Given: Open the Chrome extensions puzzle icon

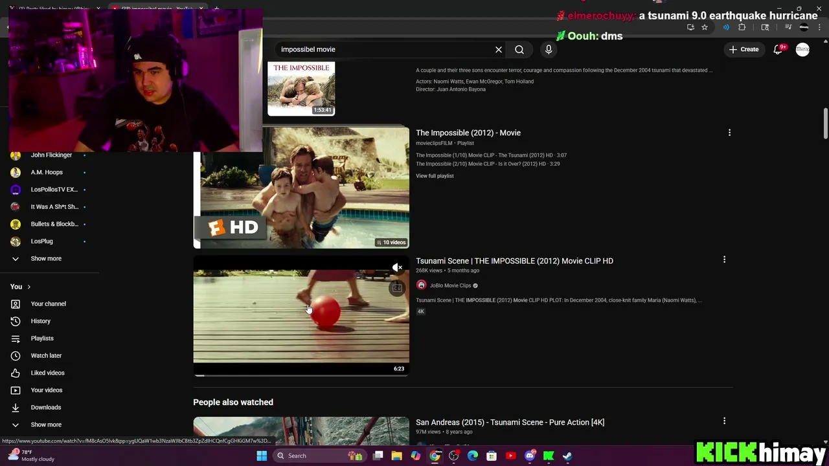Looking at the screenshot, I should pos(742,27).
